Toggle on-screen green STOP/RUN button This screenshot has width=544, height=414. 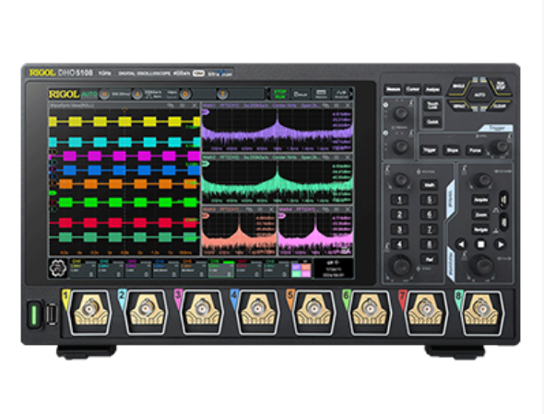coord(279,94)
